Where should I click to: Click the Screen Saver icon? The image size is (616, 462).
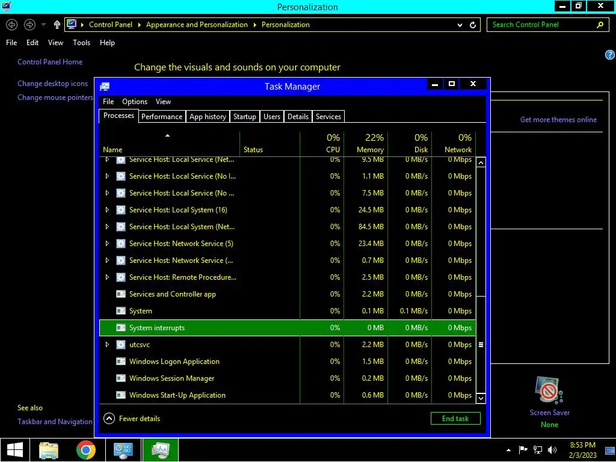point(549,390)
